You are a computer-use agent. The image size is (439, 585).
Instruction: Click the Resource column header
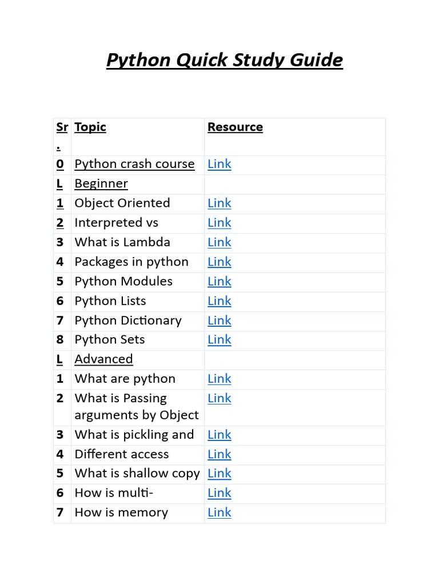pyautogui.click(x=235, y=127)
